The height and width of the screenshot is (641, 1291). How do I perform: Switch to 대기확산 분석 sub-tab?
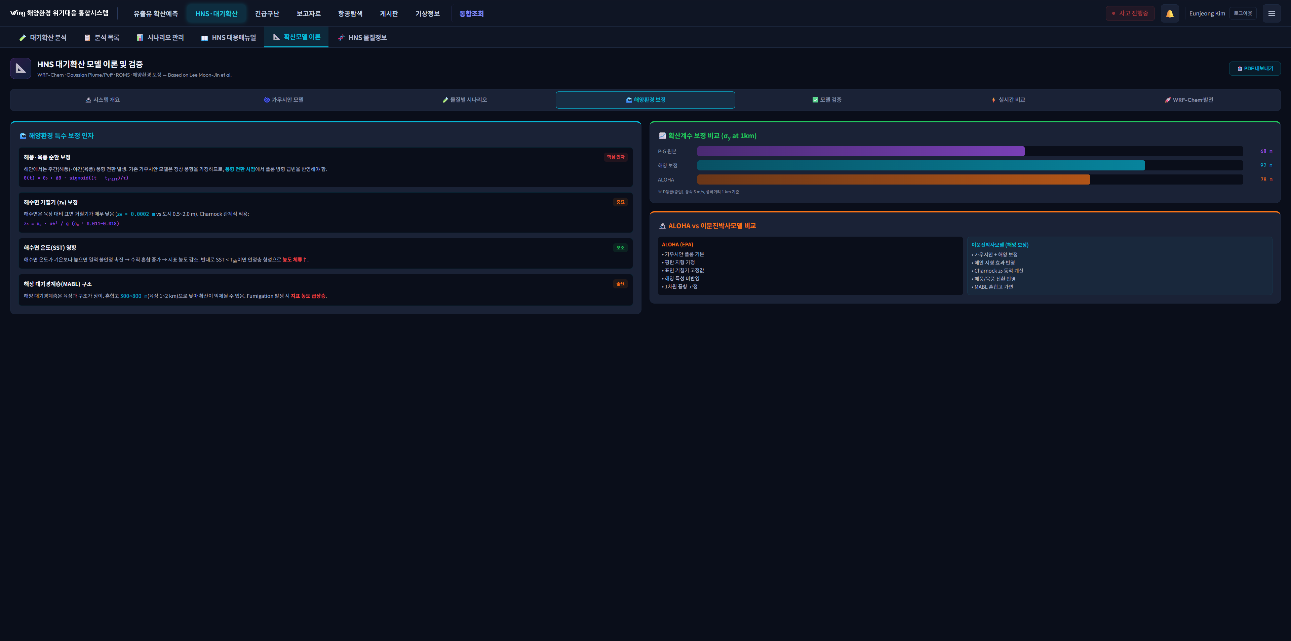pos(43,38)
